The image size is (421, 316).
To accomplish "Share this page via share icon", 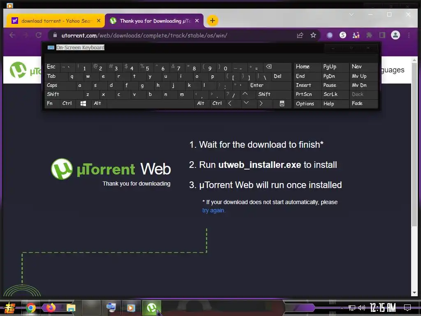I will 300,35.
